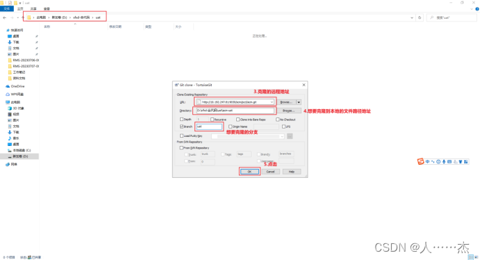Open Pictures pinned under Quick access

[x=15, y=54]
